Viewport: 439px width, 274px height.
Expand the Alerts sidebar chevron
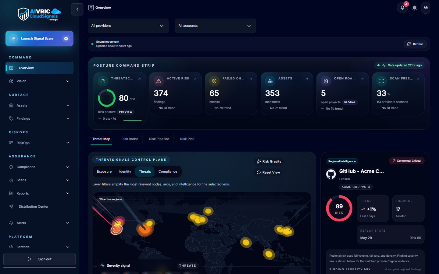point(68,223)
